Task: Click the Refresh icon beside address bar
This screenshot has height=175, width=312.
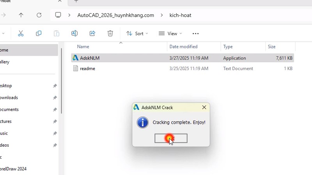Action: (x=39, y=15)
